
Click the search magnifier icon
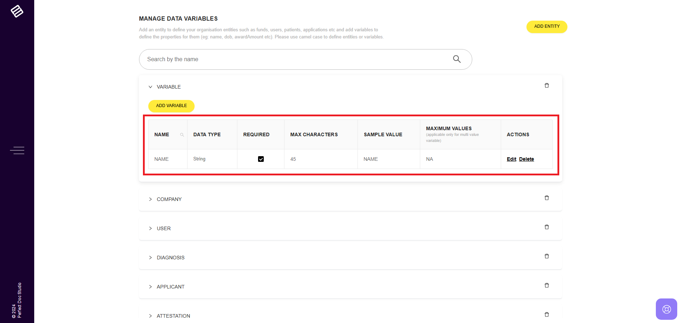coord(457,59)
